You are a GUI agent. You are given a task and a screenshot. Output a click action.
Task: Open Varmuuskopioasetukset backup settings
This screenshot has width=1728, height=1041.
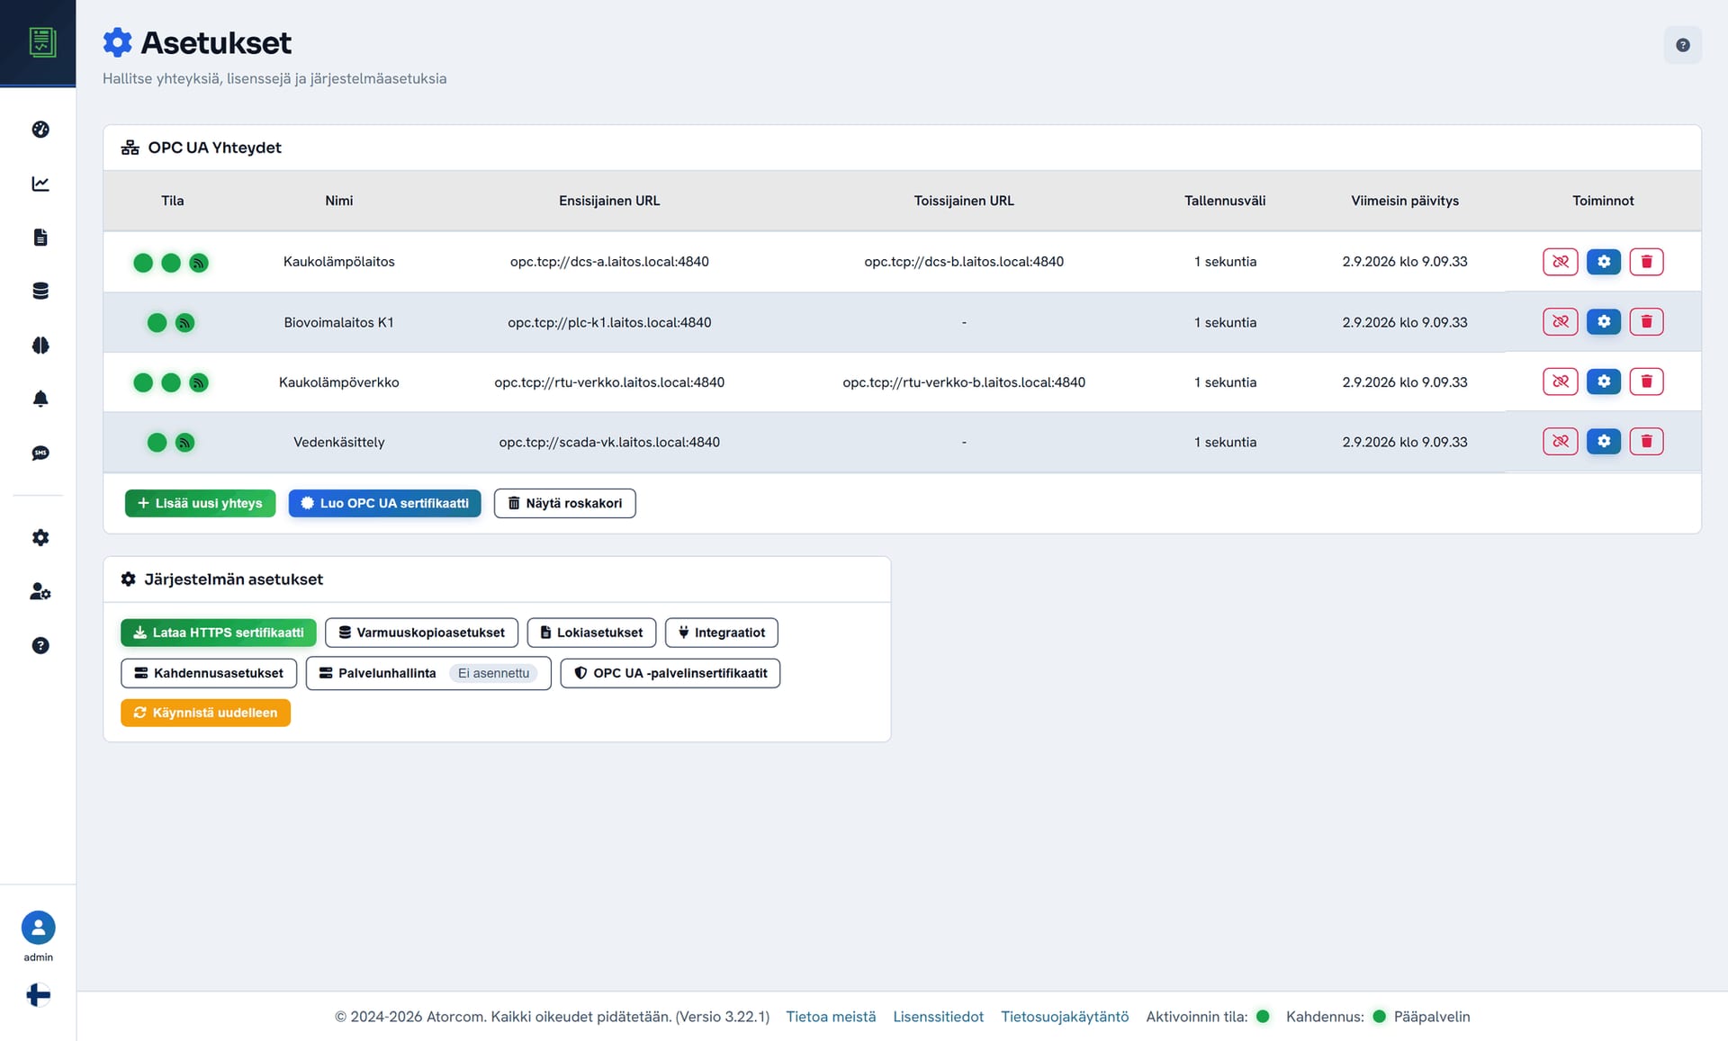coord(422,633)
